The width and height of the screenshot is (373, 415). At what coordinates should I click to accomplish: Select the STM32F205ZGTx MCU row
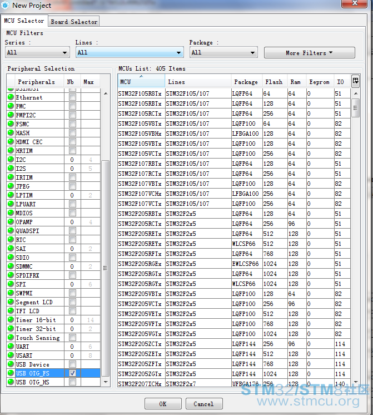pos(234,374)
